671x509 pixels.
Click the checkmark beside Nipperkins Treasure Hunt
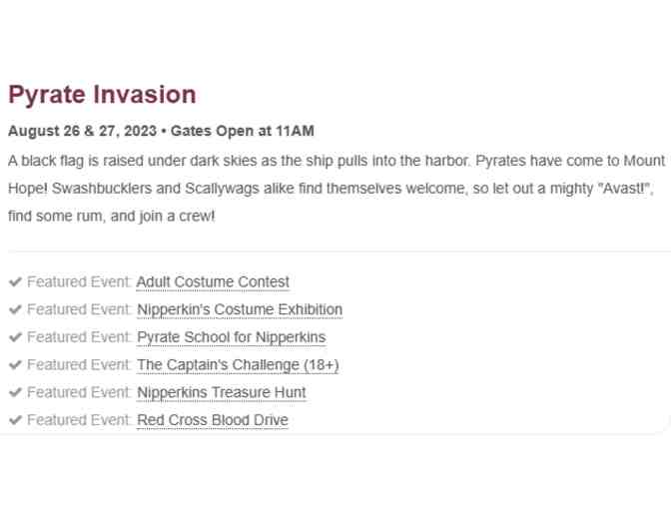tap(14, 392)
